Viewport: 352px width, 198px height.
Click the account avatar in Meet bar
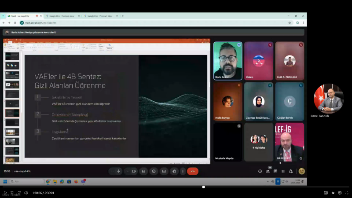[302, 171]
